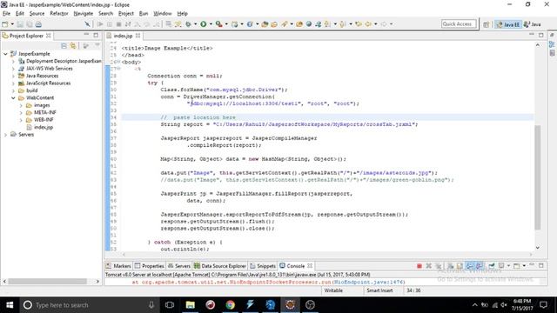Open the Properties tab
Viewport: 557px width, 313px height.
pos(149,266)
